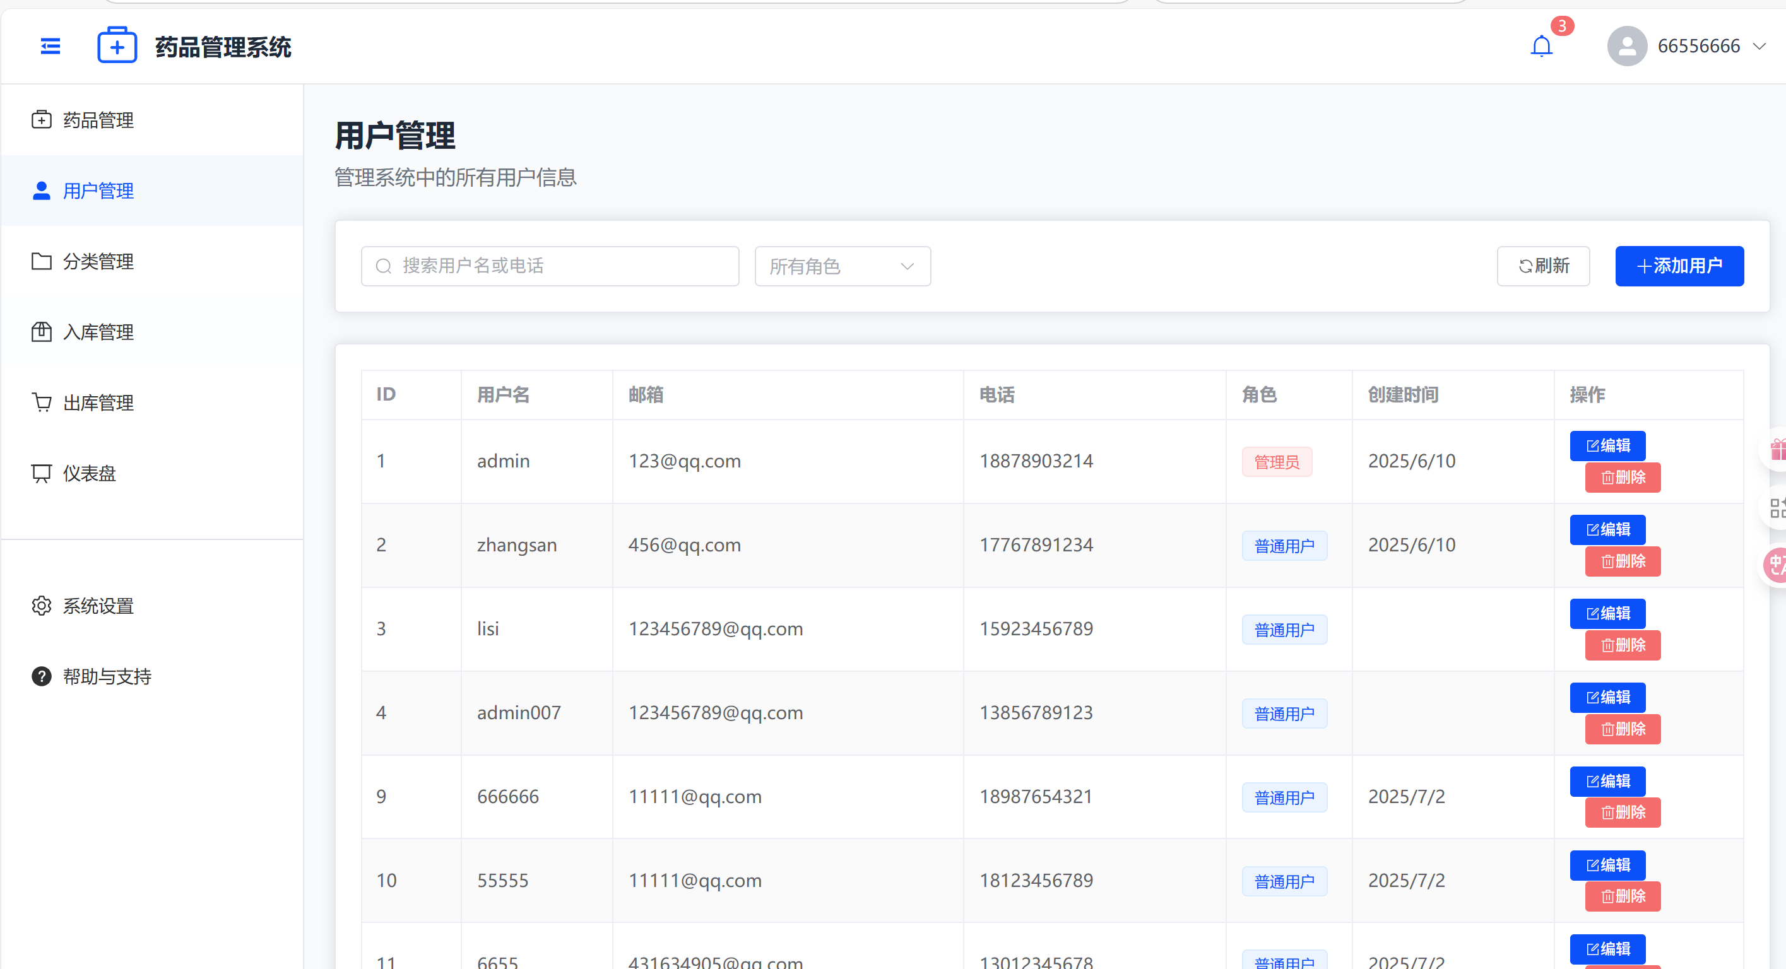Image resolution: width=1786 pixels, height=969 pixels.
Task: Open 入库管理 menu item
Action: (x=98, y=332)
